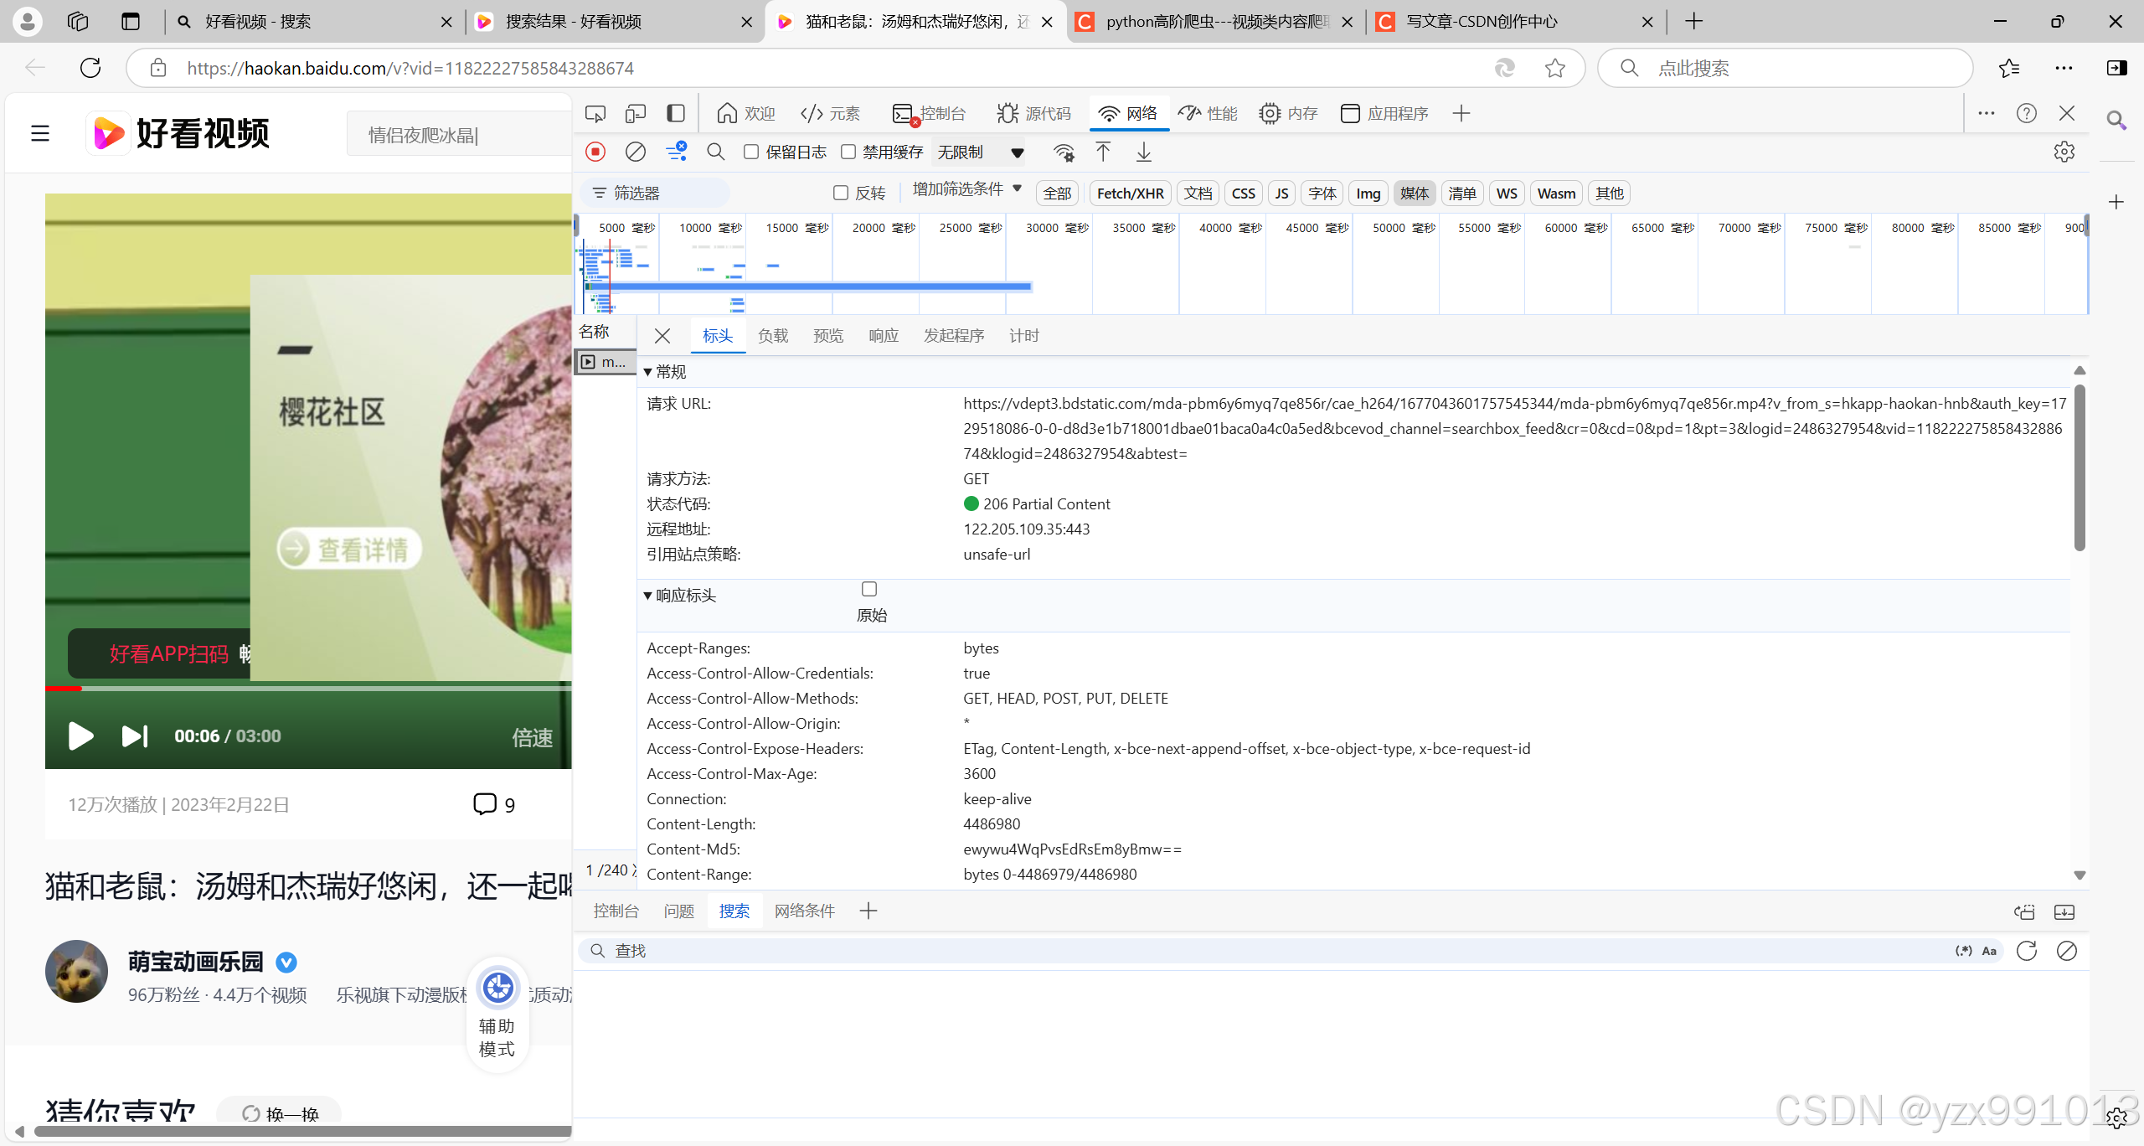Viewport: 2144px width, 1146px height.
Task: Select the 媒体 filter chip
Action: (x=1415, y=194)
